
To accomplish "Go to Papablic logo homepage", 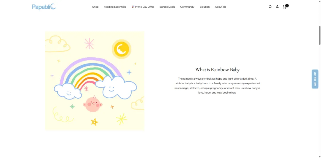I will pos(44,7).
